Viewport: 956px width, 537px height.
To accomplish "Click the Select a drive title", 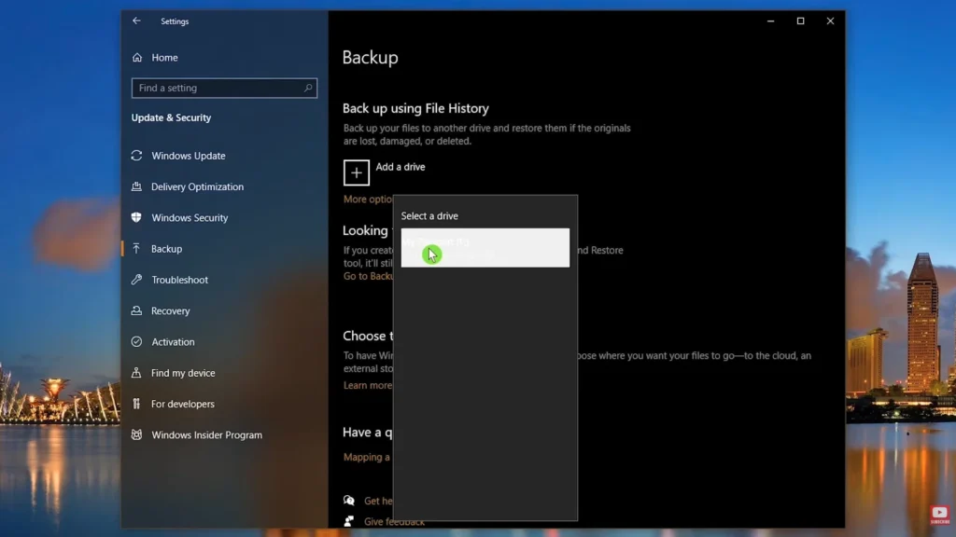I will point(429,216).
